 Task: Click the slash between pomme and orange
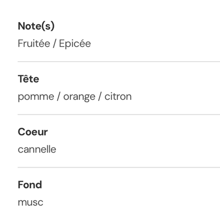(58, 97)
